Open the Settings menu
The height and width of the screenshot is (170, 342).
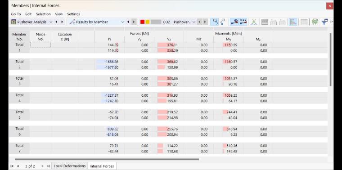click(73, 14)
